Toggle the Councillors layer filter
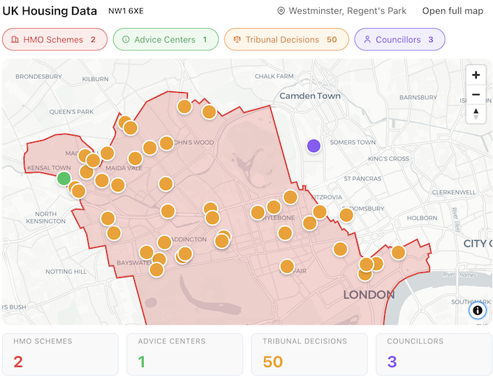This screenshot has width=493, height=377. click(x=399, y=40)
